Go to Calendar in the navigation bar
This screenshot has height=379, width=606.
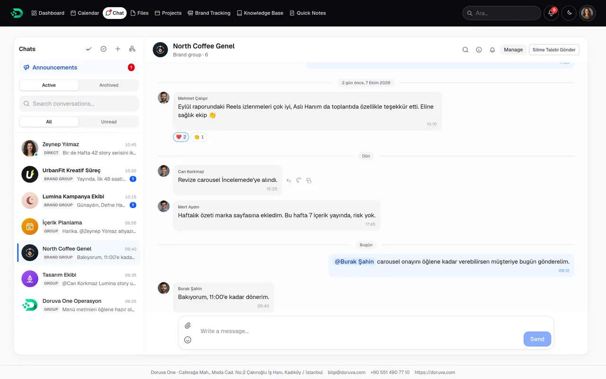tap(85, 13)
